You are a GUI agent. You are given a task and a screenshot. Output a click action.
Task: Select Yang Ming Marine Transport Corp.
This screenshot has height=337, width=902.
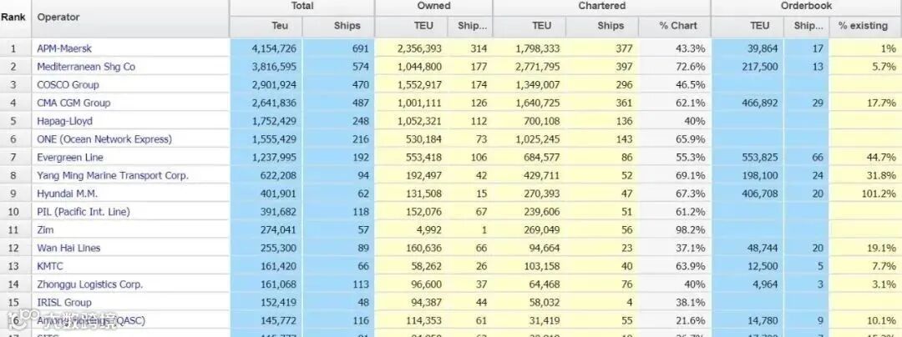pyautogui.click(x=113, y=175)
